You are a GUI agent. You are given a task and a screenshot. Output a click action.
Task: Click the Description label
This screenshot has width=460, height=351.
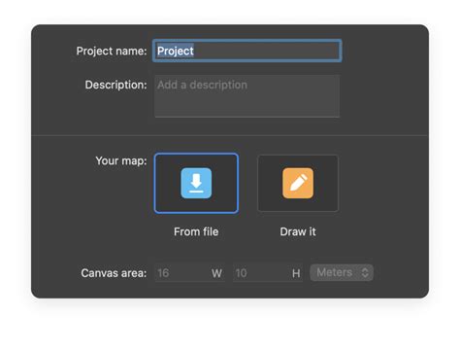click(x=115, y=85)
